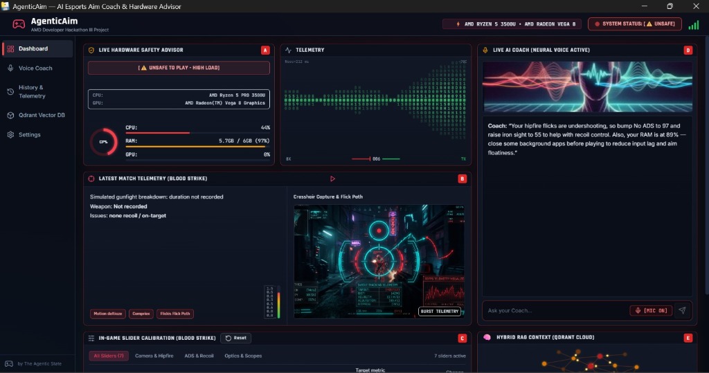Click the Voice Coach microphone icon
This screenshot has width=709, height=373.
[x=10, y=69]
